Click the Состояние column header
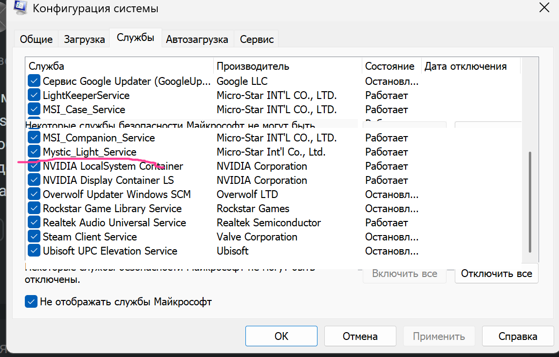Viewport: 559px width, 357px height. click(390, 66)
